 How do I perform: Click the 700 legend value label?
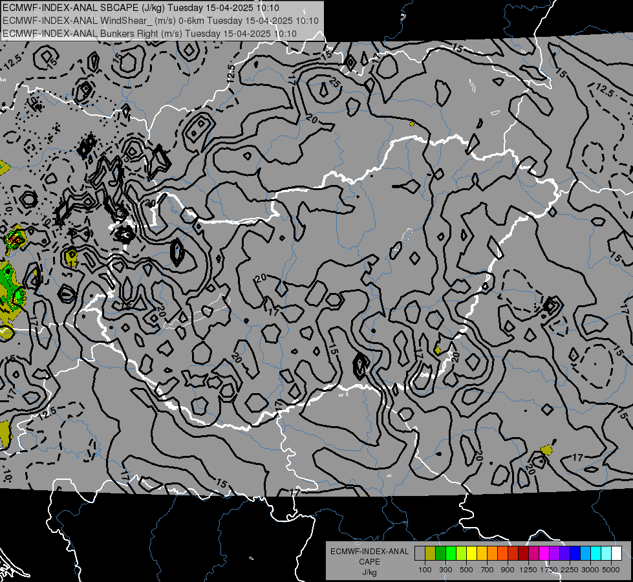[x=488, y=570]
